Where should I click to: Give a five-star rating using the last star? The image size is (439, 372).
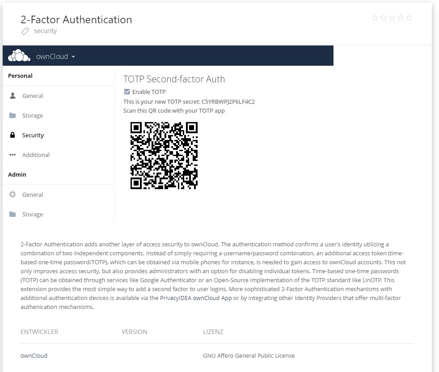pyautogui.click(x=409, y=18)
